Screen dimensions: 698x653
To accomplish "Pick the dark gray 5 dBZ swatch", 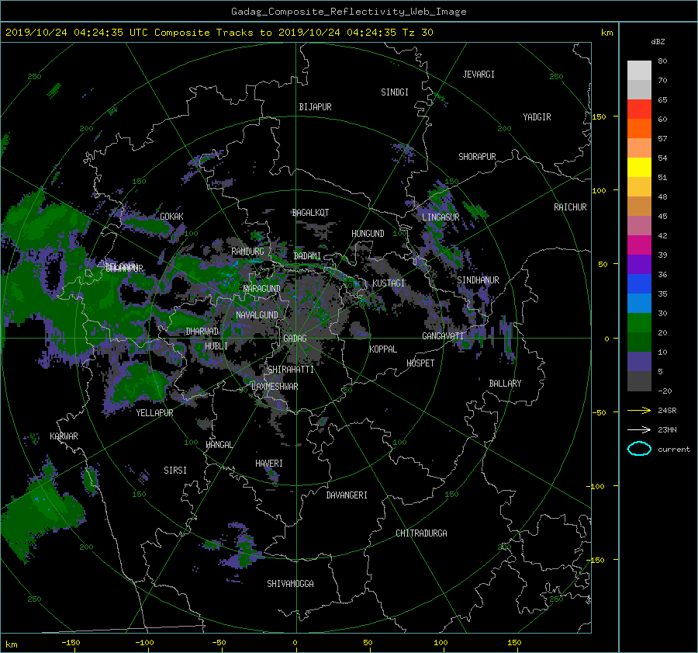I will 639,381.
